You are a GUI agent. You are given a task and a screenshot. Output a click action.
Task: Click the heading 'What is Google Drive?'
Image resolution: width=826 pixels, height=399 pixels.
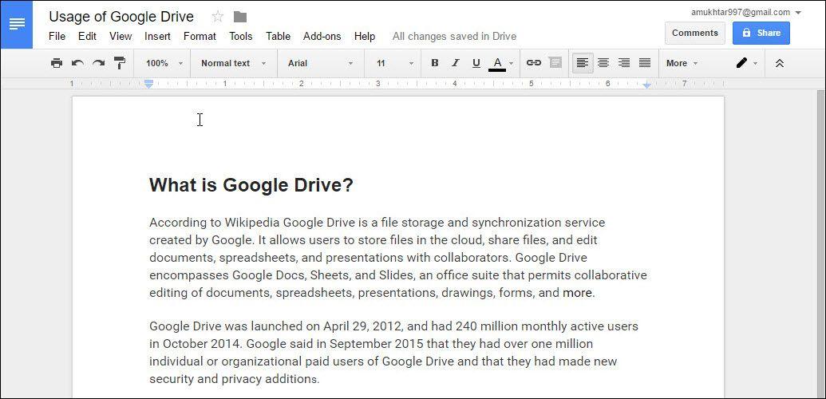(x=251, y=185)
